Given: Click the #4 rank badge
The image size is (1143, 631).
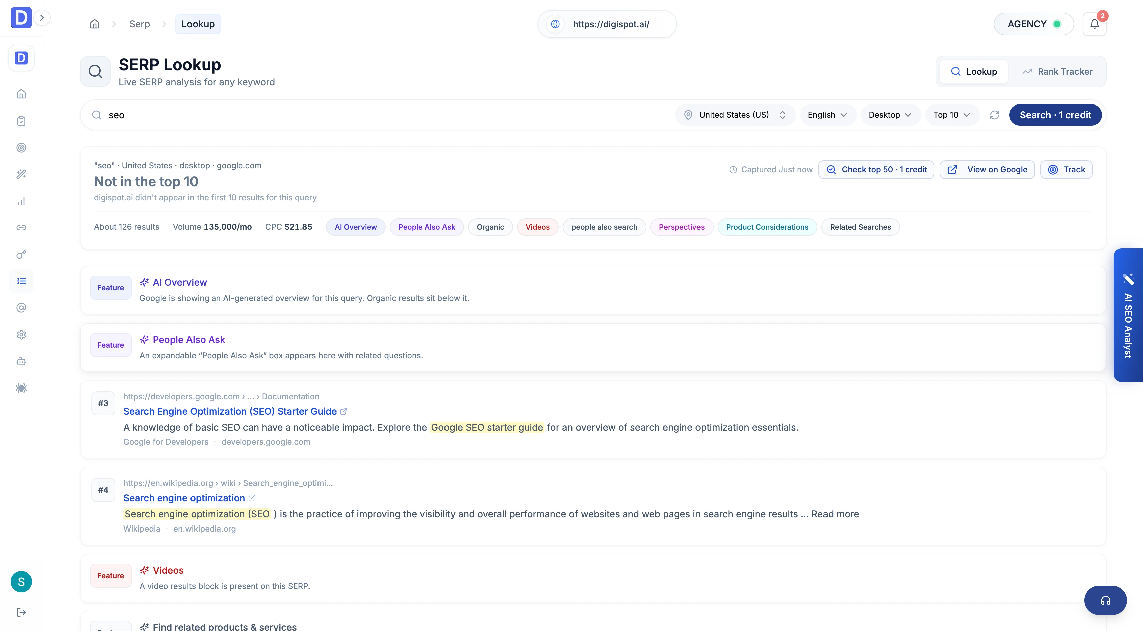Looking at the screenshot, I should point(103,490).
